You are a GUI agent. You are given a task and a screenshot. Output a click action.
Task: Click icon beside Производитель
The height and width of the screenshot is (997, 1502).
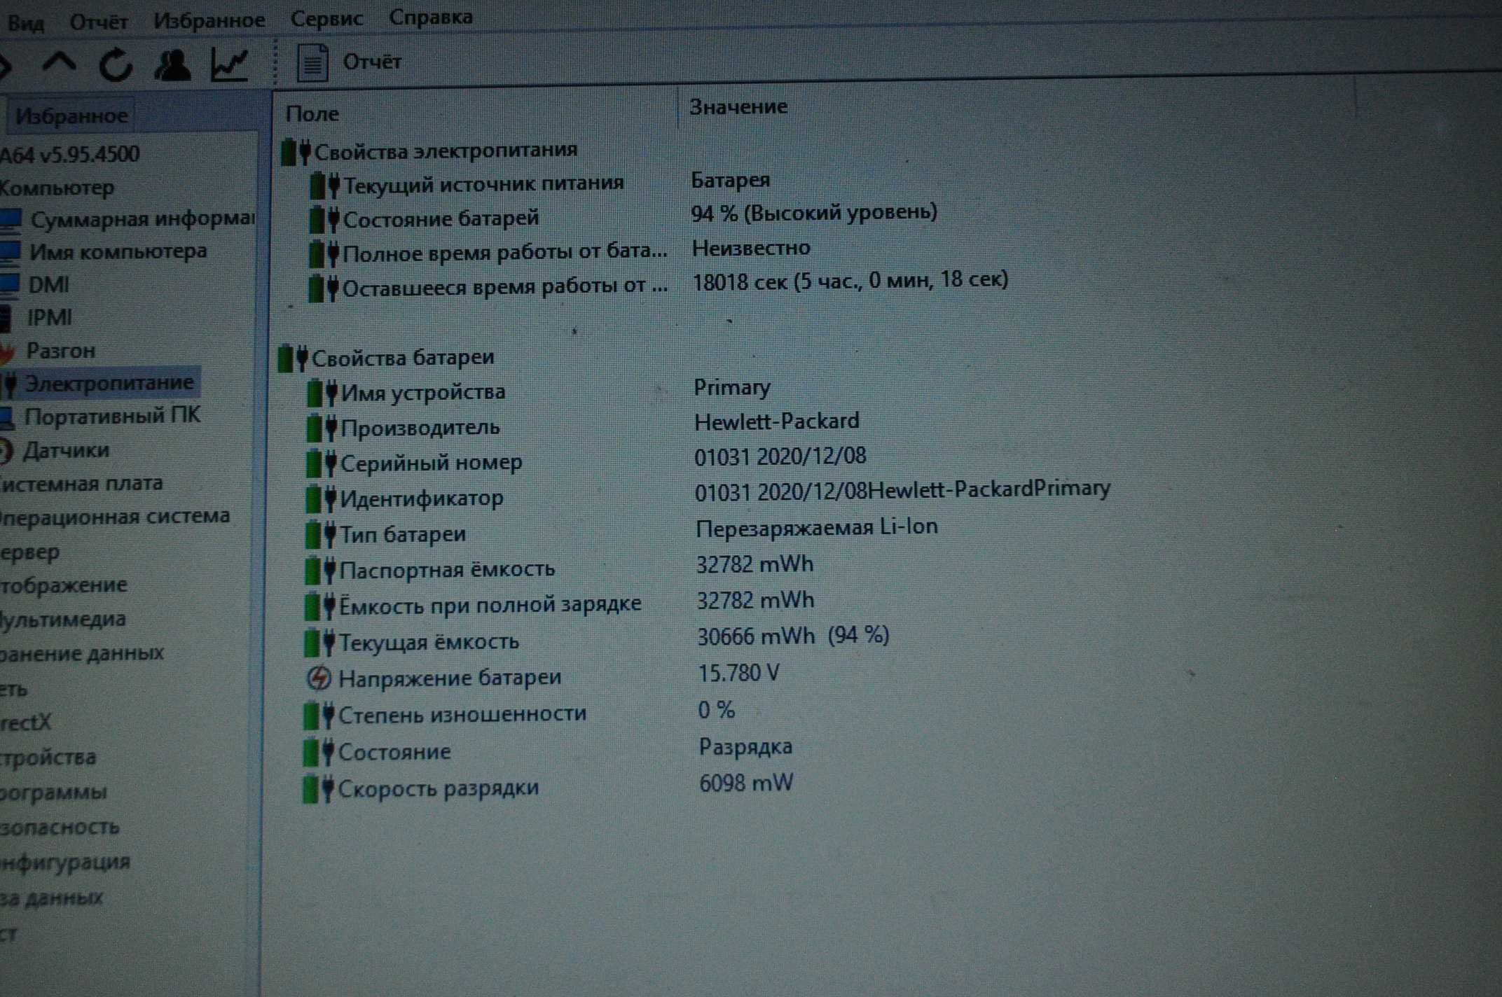tap(322, 428)
